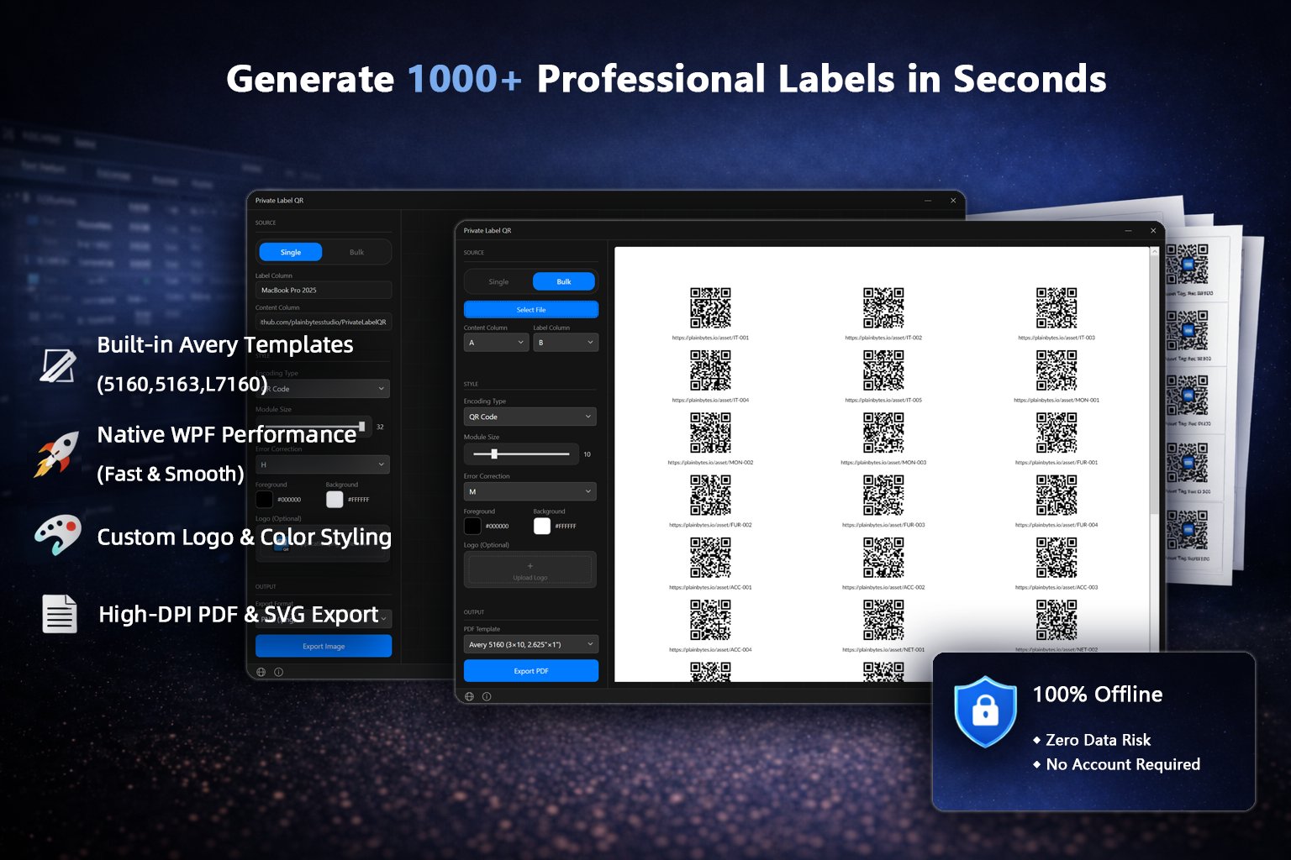Screen dimensions: 1291x860
Task: Expand the Avery 5160 PDF Template dropdown
Action: [530, 643]
